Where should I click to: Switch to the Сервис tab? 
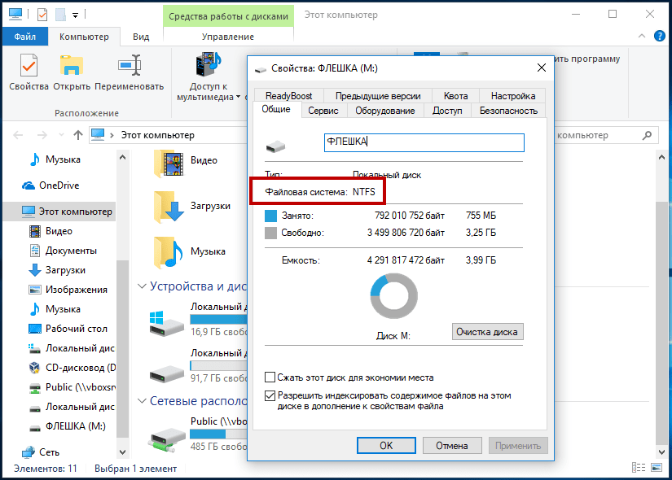pyautogui.click(x=323, y=111)
